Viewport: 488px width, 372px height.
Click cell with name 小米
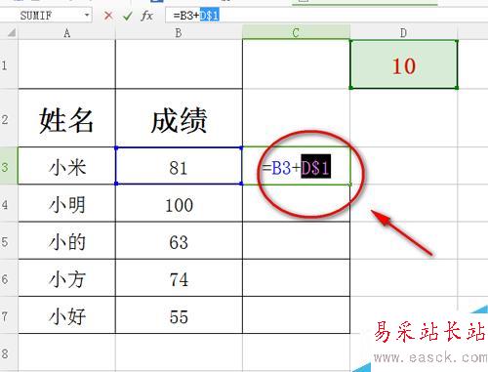66,166
